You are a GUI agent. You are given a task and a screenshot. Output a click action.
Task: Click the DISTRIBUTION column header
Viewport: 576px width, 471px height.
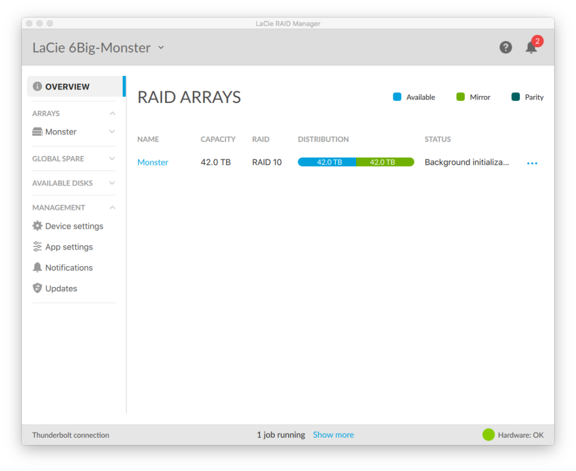tap(323, 139)
